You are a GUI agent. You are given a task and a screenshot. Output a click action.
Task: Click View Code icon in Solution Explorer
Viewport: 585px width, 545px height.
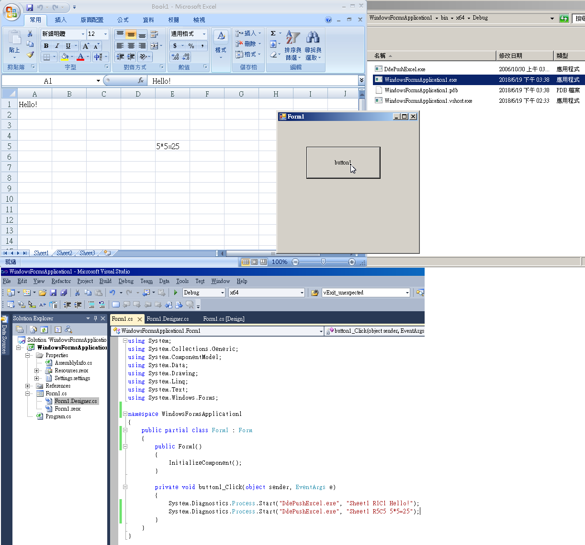(58, 329)
